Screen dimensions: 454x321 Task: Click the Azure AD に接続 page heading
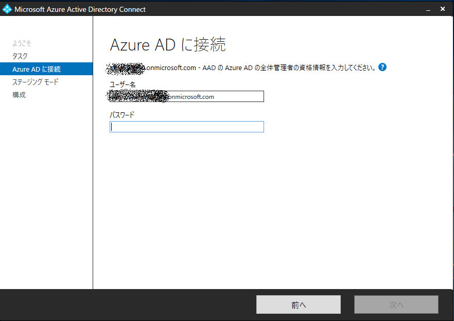point(168,45)
